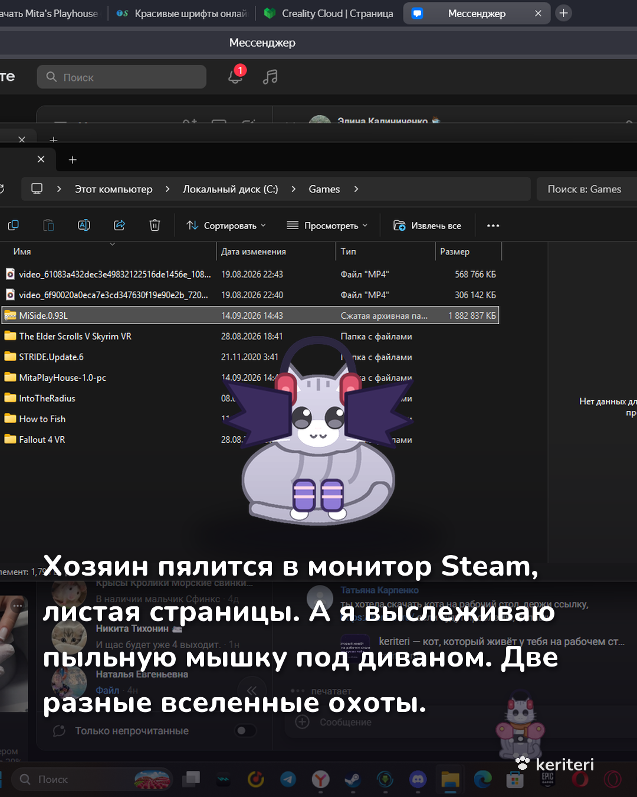Add a new Explorer tab
The image size is (637, 797).
point(73,160)
